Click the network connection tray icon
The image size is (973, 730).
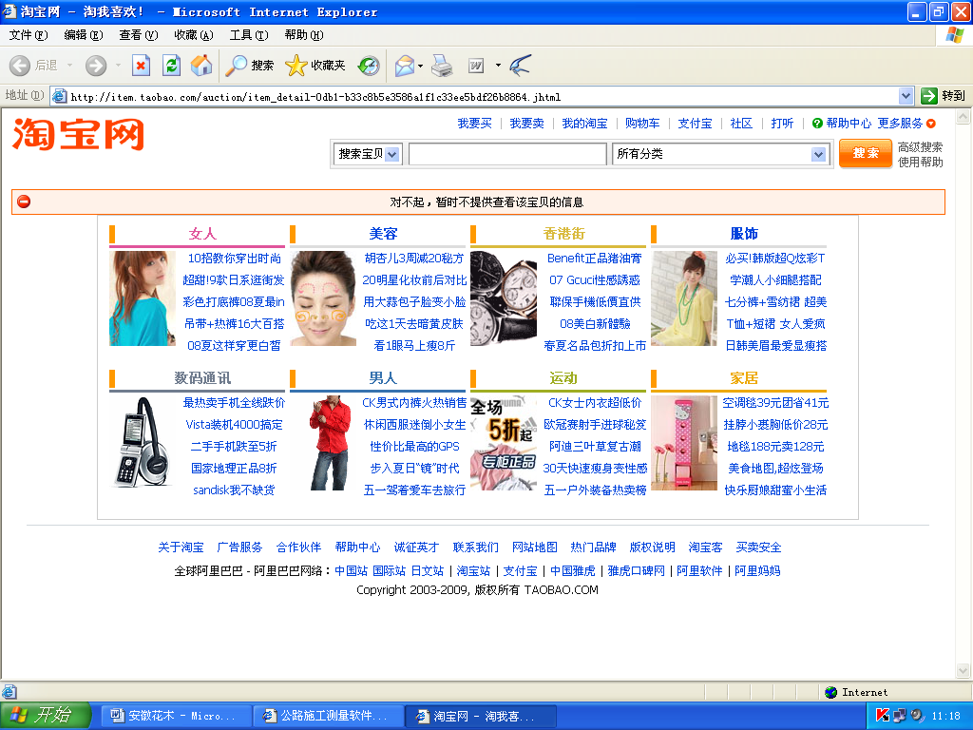click(x=900, y=715)
